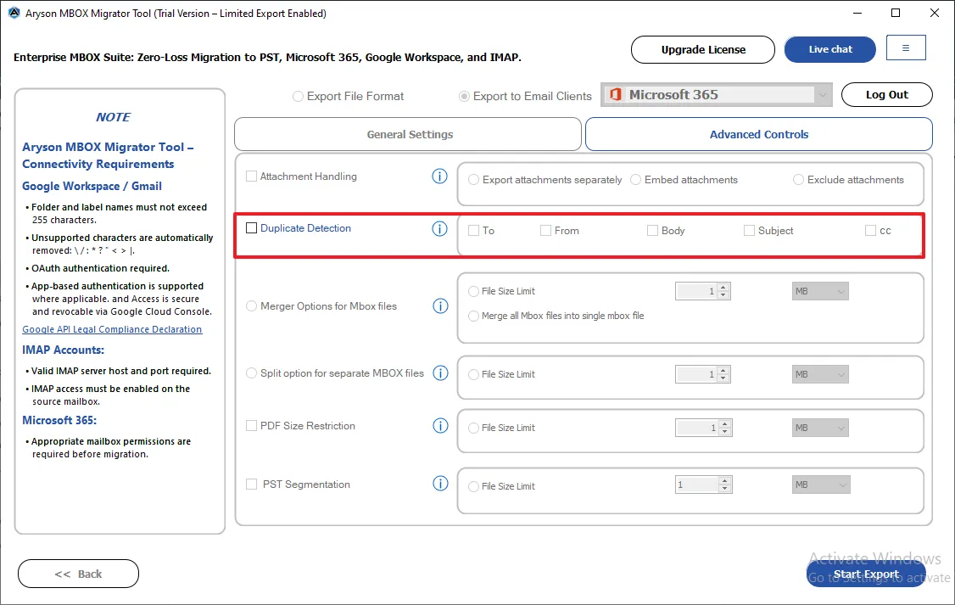Select Export File Format radio button

pos(298,96)
